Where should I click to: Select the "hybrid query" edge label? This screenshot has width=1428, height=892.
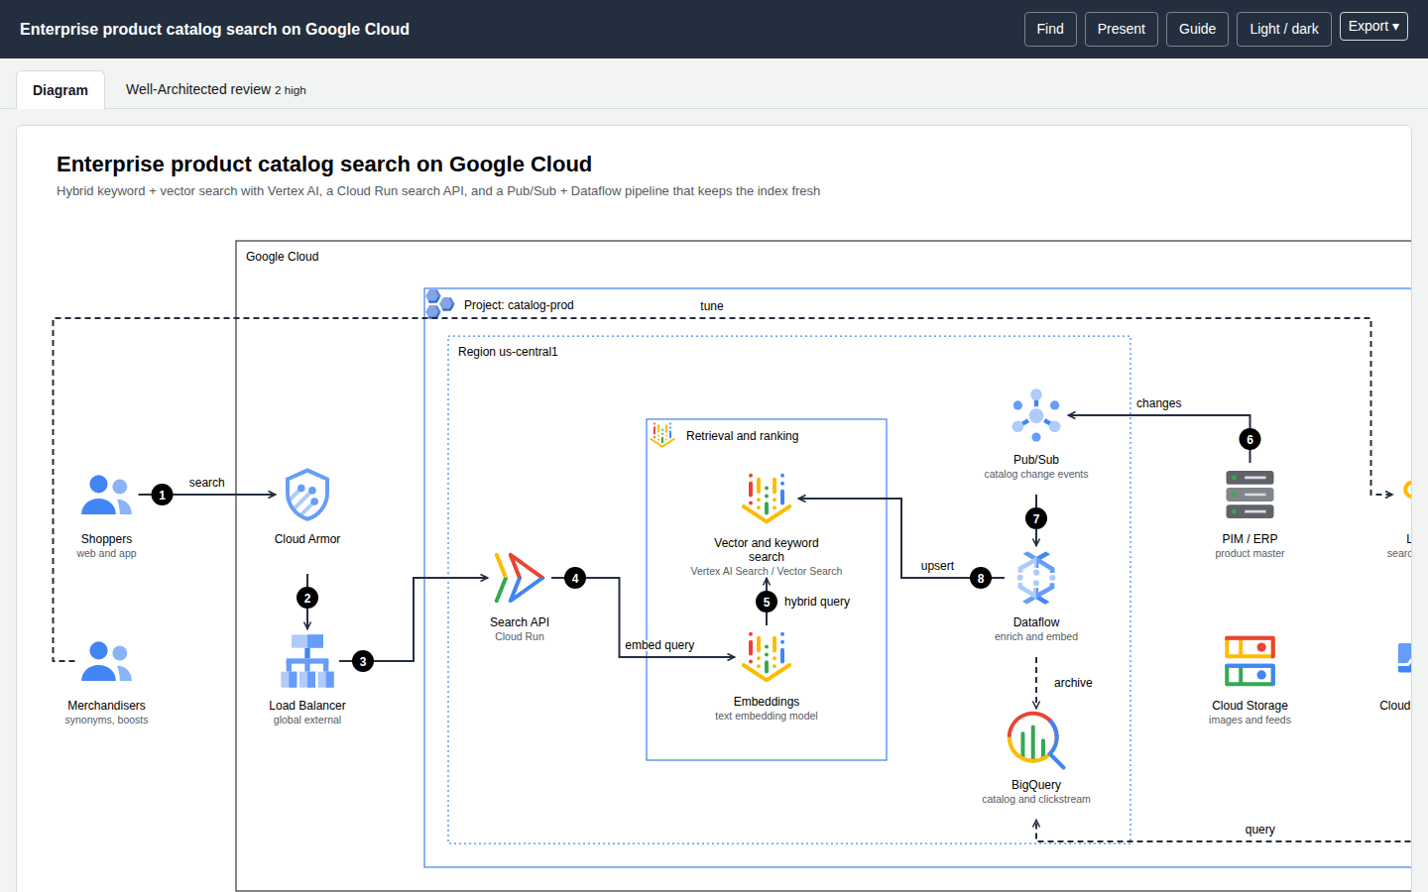817,602
